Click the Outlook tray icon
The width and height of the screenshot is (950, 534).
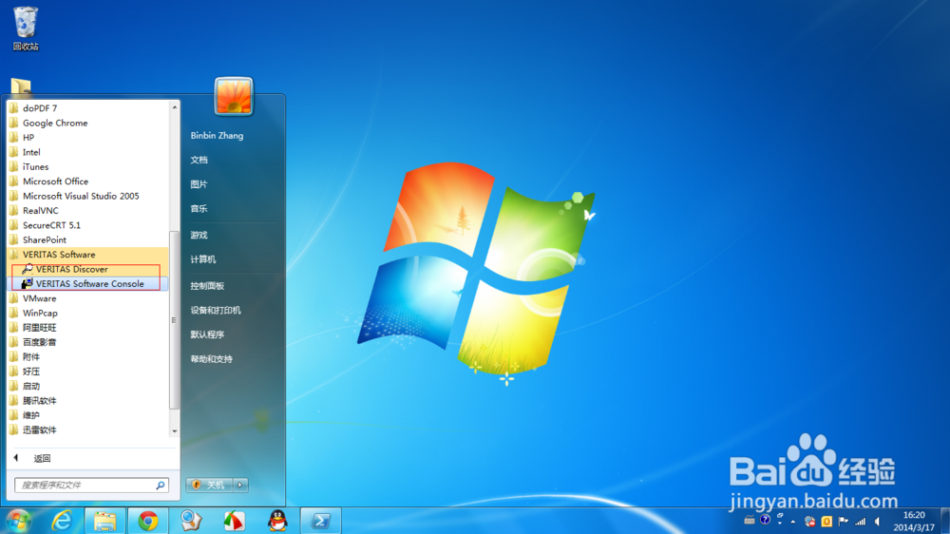point(826,522)
